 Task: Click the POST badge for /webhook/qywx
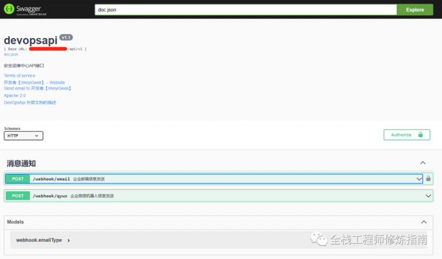(18, 196)
